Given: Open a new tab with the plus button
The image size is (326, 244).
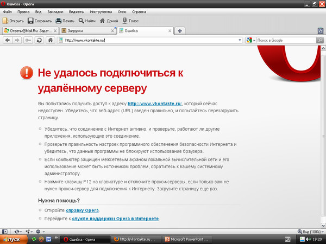Looking at the screenshot, I should [x=180, y=31].
